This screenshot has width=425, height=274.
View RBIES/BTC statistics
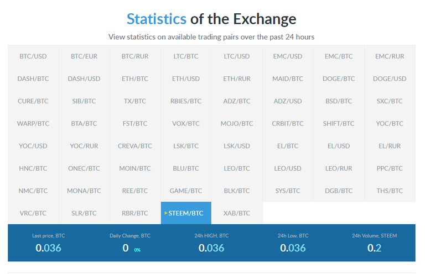tap(186, 101)
